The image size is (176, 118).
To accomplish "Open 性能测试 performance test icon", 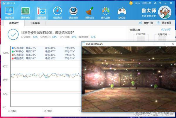I will click(57, 13).
